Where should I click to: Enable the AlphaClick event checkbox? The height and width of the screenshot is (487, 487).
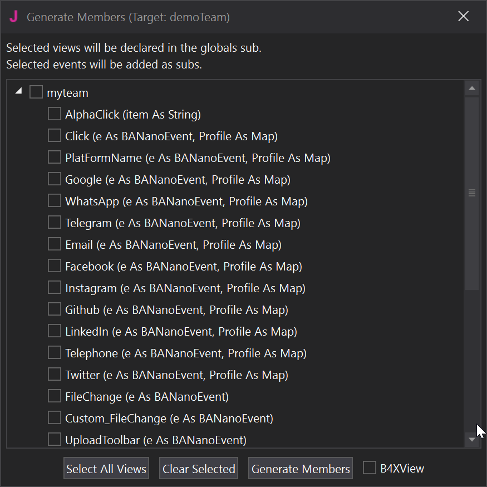55,114
